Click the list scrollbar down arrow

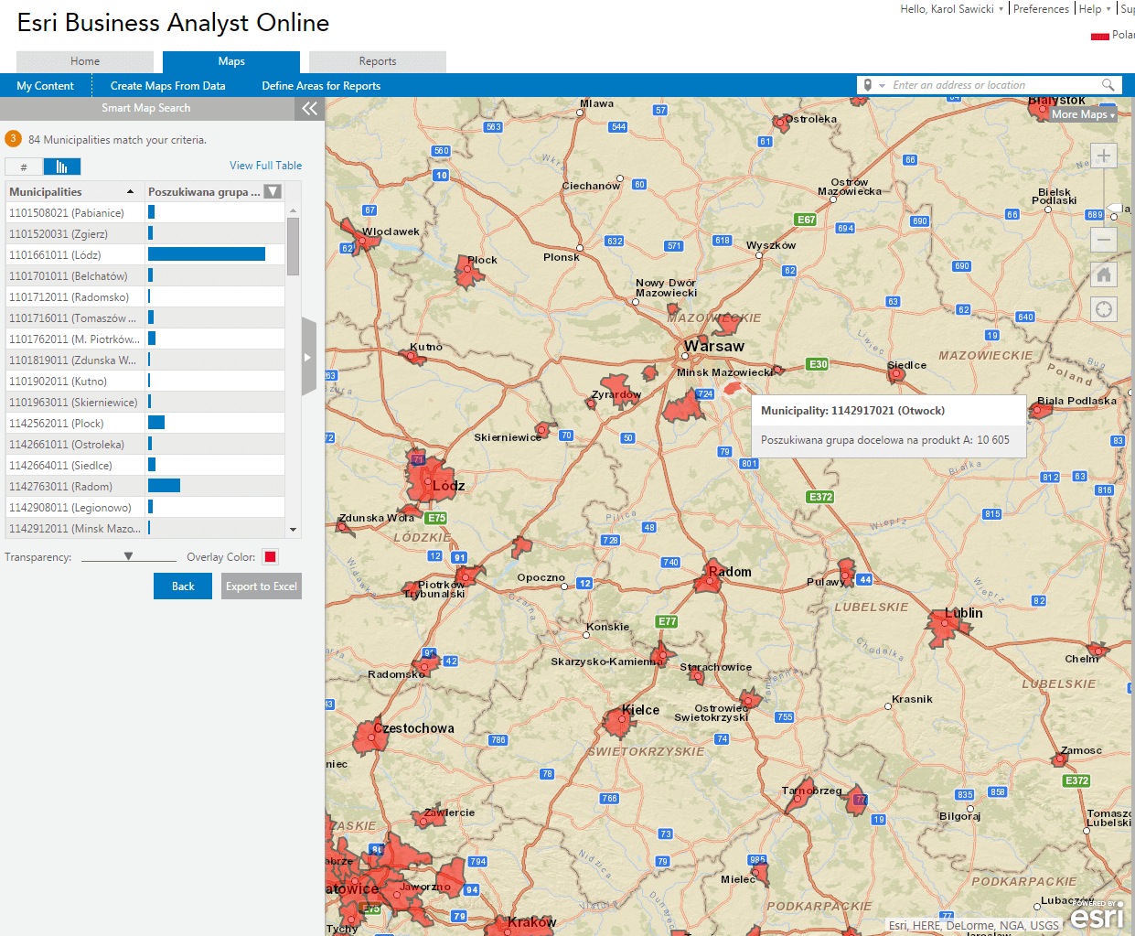(x=293, y=530)
